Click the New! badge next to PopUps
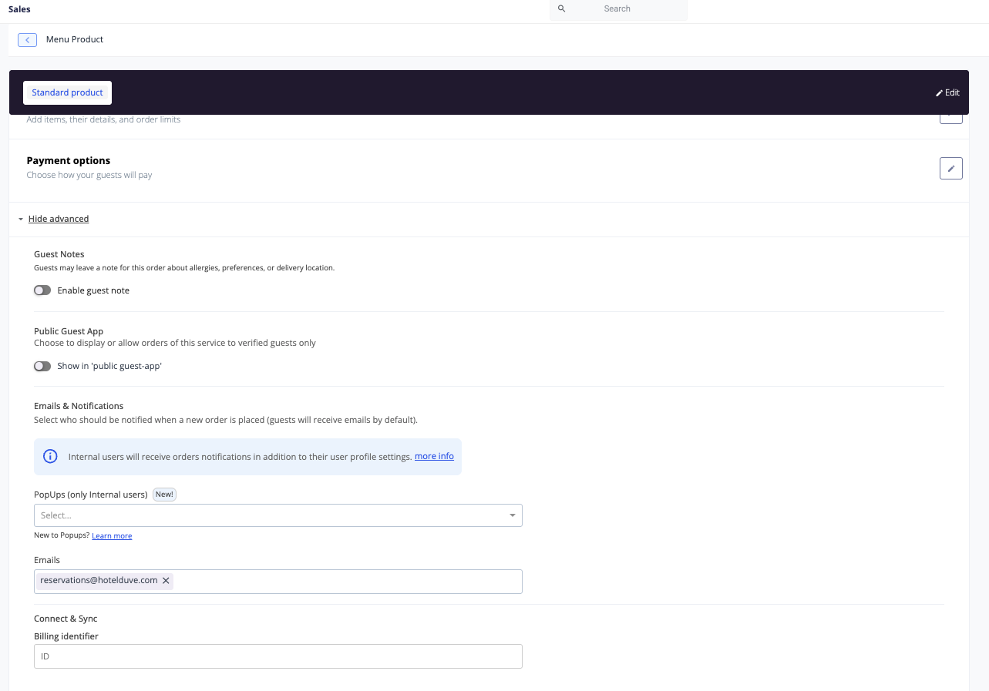Image resolution: width=989 pixels, height=691 pixels. tap(164, 494)
